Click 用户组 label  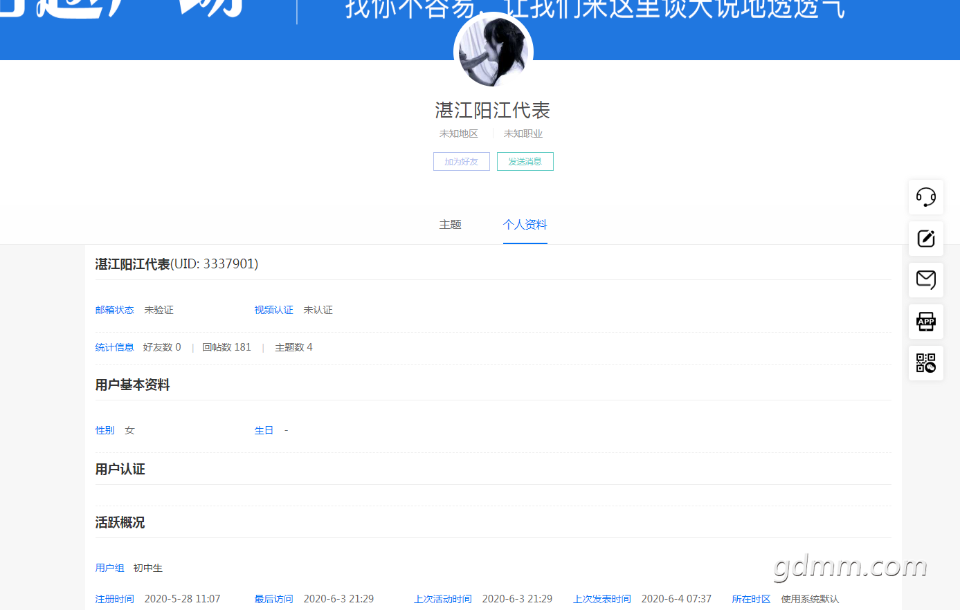click(110, 568)
